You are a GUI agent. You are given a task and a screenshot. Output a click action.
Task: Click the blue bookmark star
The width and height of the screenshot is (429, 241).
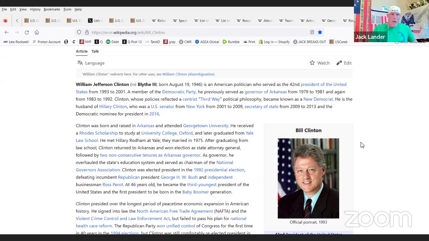point(320,32)
